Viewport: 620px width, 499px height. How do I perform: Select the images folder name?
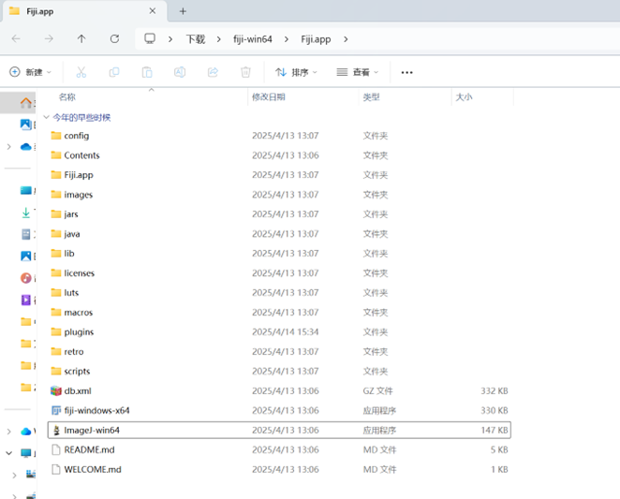[x=79, y=195]
